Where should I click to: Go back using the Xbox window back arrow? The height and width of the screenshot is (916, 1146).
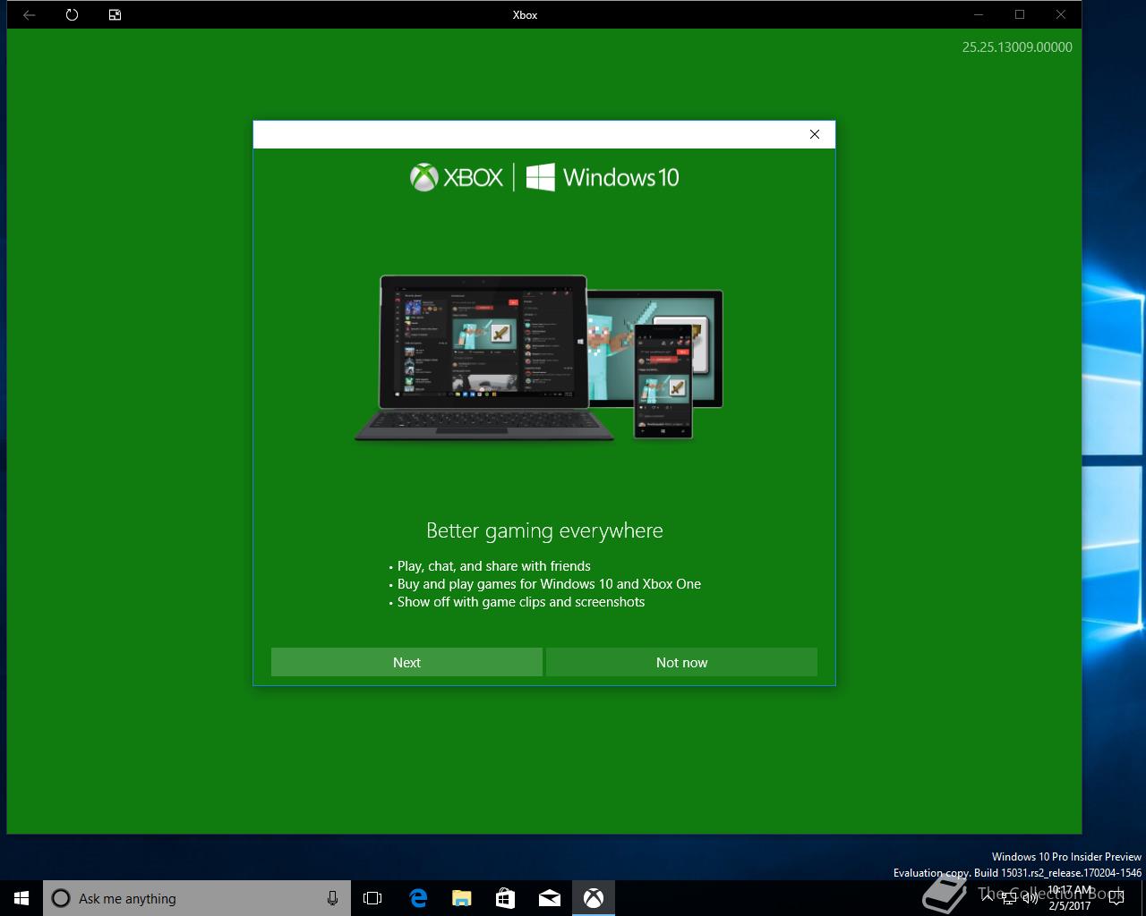pyautogui.click(x=30, y=14)
